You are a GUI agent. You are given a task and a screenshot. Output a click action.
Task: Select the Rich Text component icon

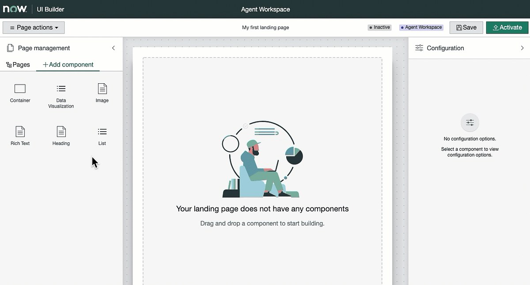[20, 132]
